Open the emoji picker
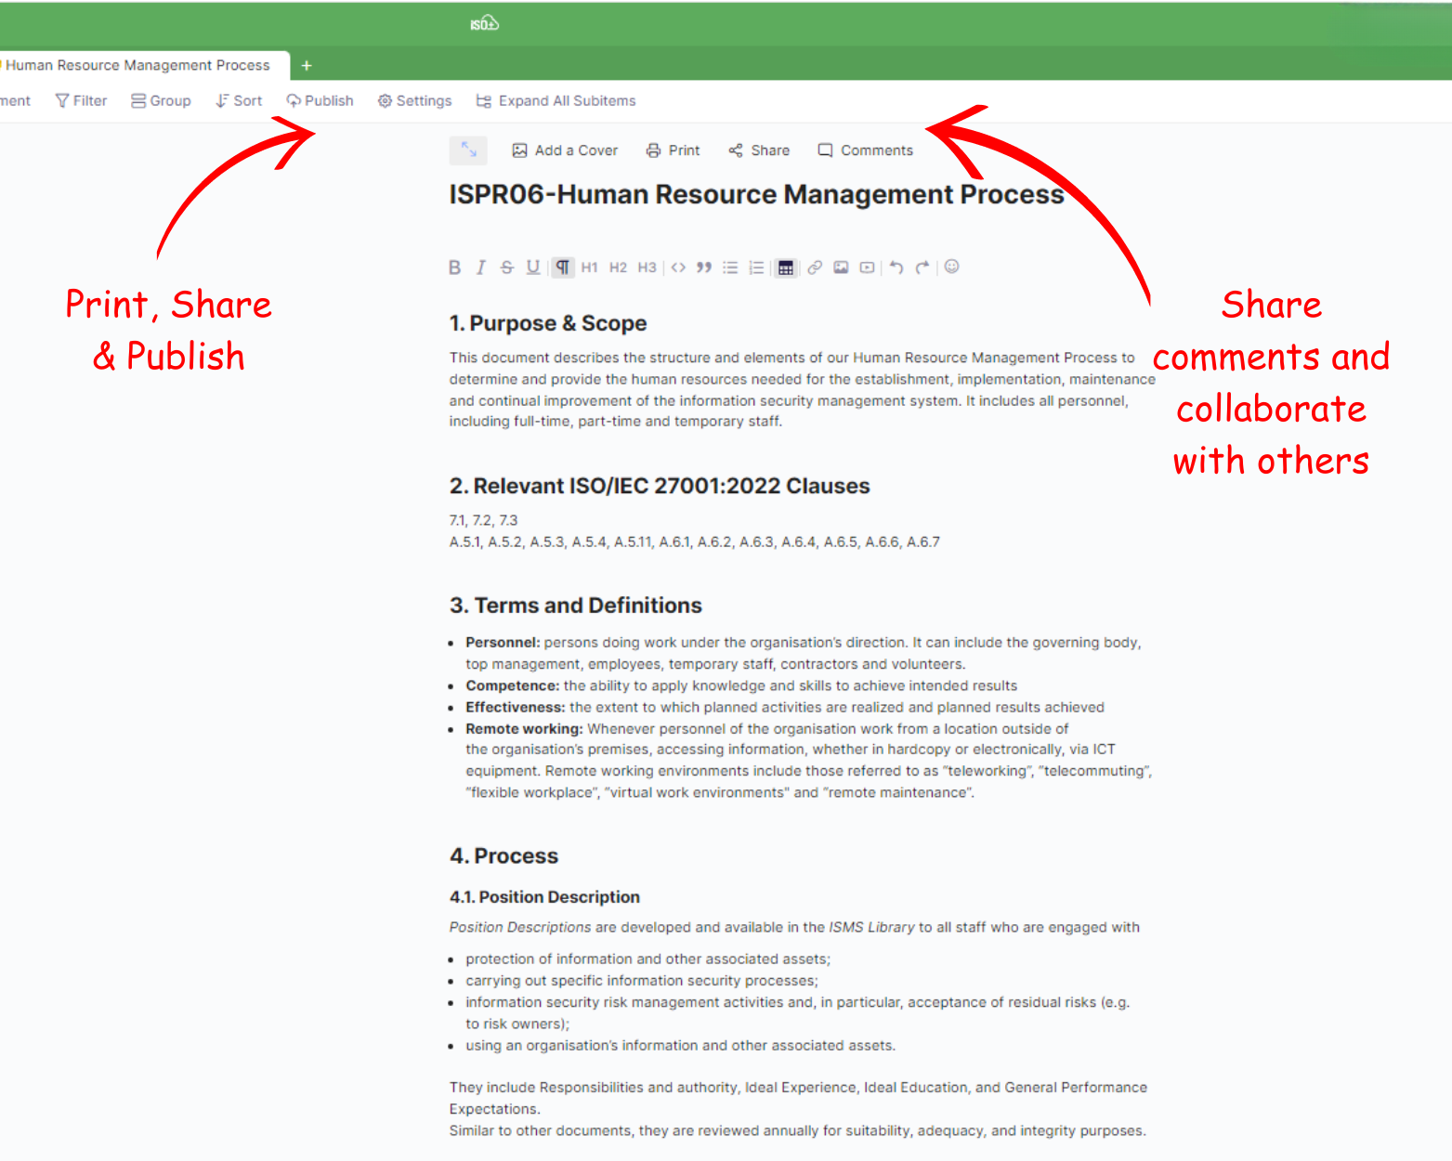The image size is (1452, 1161). 951,267
